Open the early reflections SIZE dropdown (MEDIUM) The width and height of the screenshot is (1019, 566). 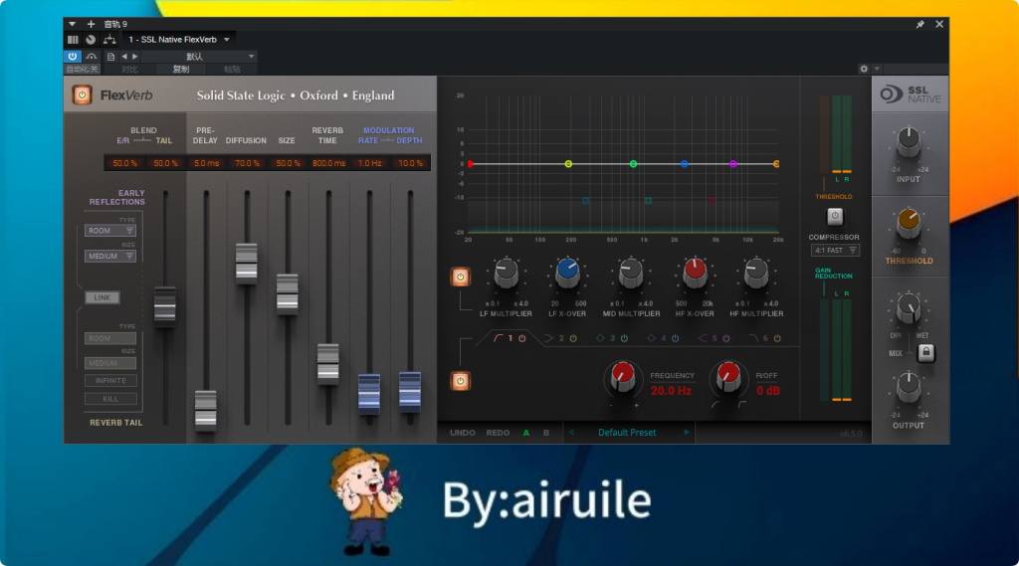109,256
